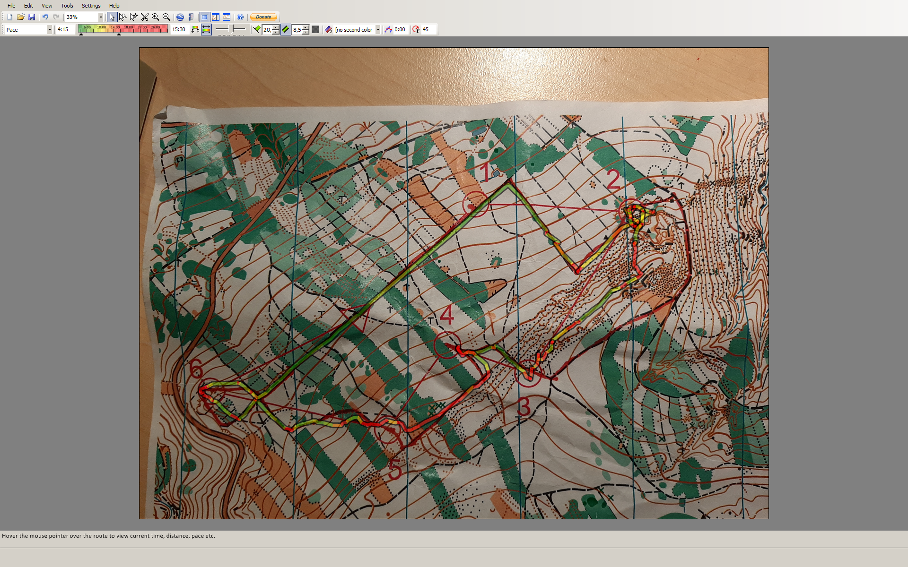Click control circle 4 on the map

tap(447, 345)
